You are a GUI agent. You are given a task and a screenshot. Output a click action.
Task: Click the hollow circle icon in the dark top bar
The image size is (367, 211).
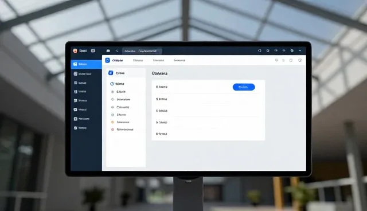[260, 50]
